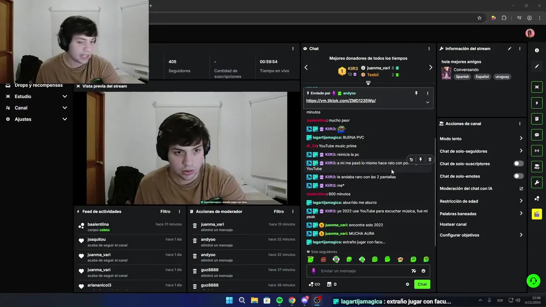546x307 pixels.
Task: Delete the hovered Klift3 chat message
Action: (430, 159)
